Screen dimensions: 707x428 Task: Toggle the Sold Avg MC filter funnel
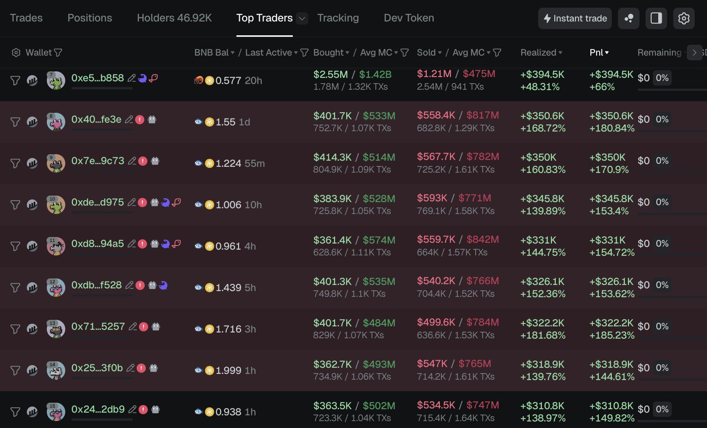coord(497,53)
